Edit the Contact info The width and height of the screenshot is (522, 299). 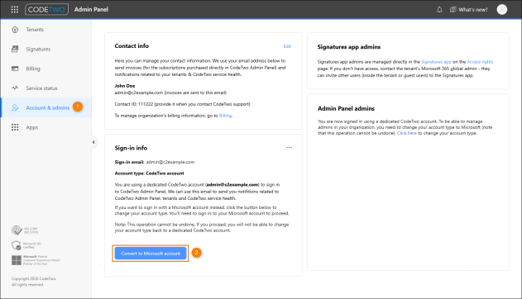coord(287,46)
